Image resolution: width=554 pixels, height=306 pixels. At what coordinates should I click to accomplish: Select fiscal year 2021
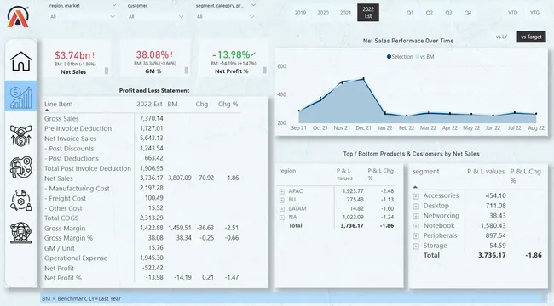345,13
